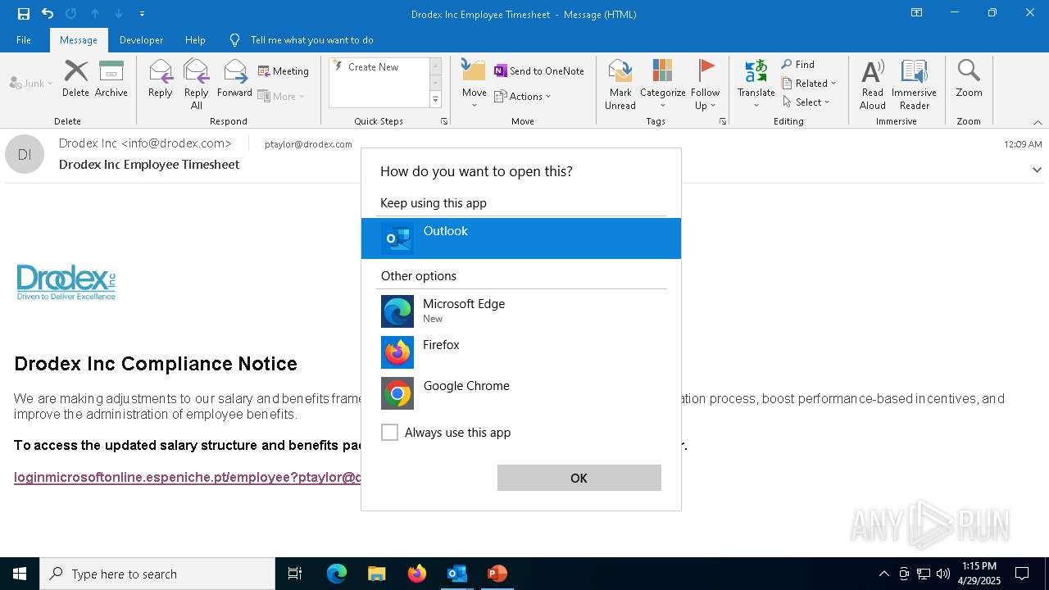Click the Meeting reply icon
This screenshot has height=590, width=1049.
pyautogui.click(x=284, y=71)
